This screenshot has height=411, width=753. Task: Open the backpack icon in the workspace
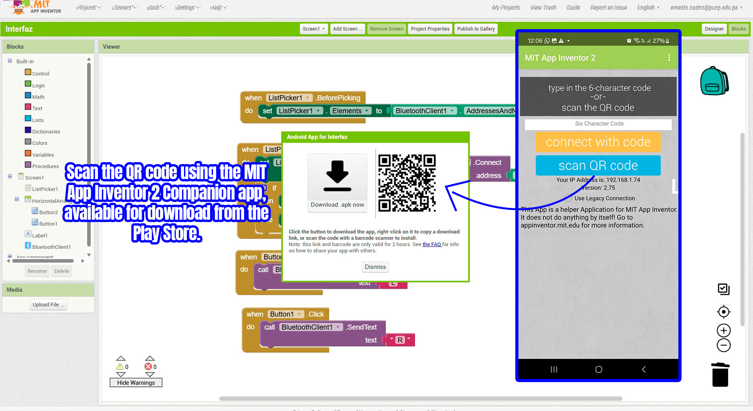point(714,81)
